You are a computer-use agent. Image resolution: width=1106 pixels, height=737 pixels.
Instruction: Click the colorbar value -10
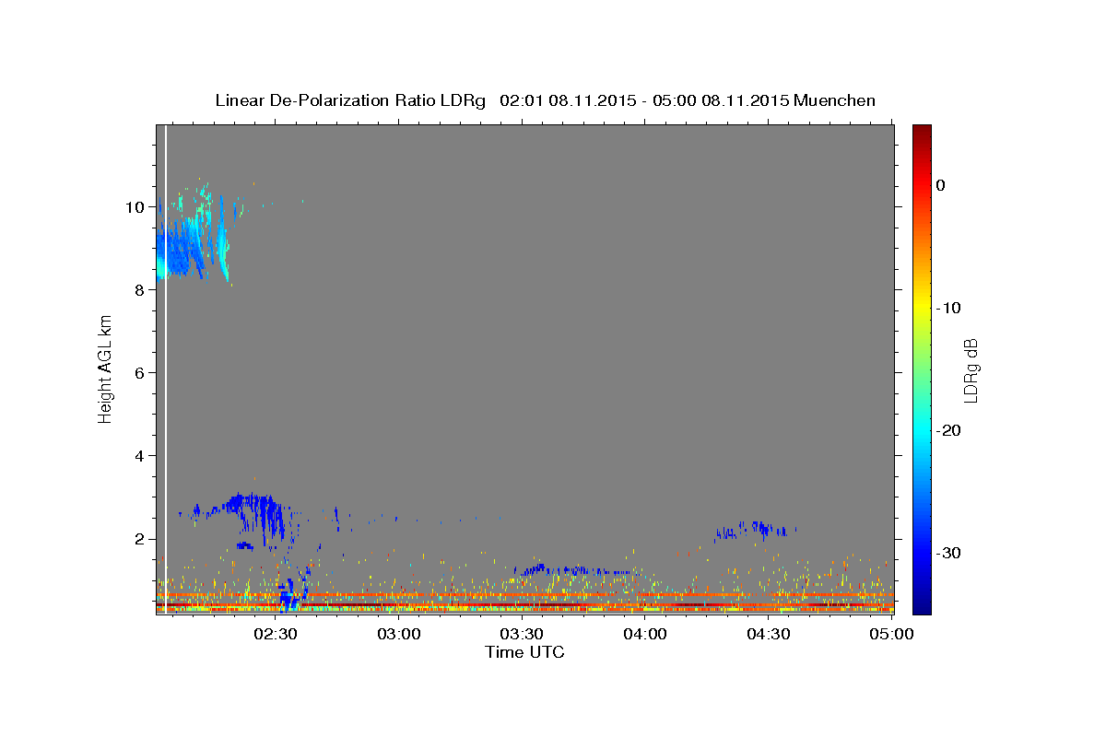[x=949, y=308]
